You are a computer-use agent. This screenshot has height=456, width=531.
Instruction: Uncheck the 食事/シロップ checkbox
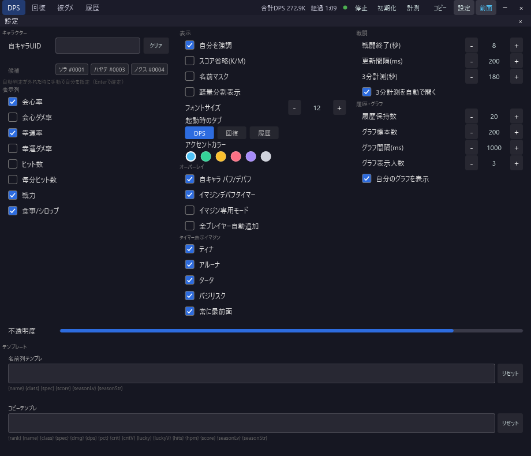13,211
